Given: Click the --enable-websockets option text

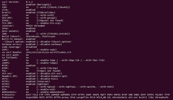Looking at the screenshot, I should [51, 92].
